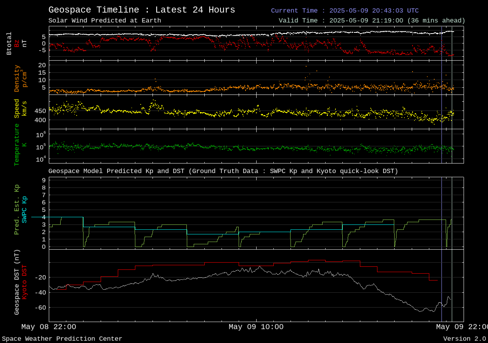The height and width of the screenshot is (343, 488).
Task: Click the -60 tick on DST axis
Action: pos(40,308)
